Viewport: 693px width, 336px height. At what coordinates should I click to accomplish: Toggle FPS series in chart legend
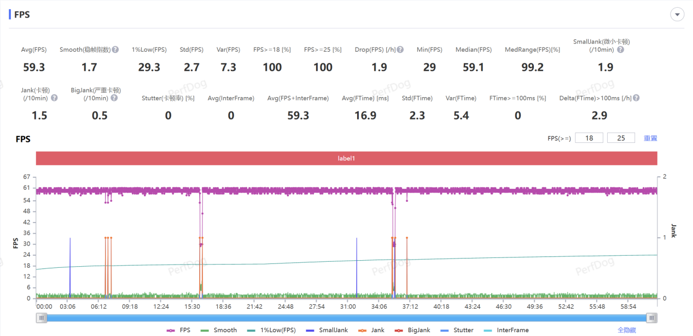[x=179, y=330]
